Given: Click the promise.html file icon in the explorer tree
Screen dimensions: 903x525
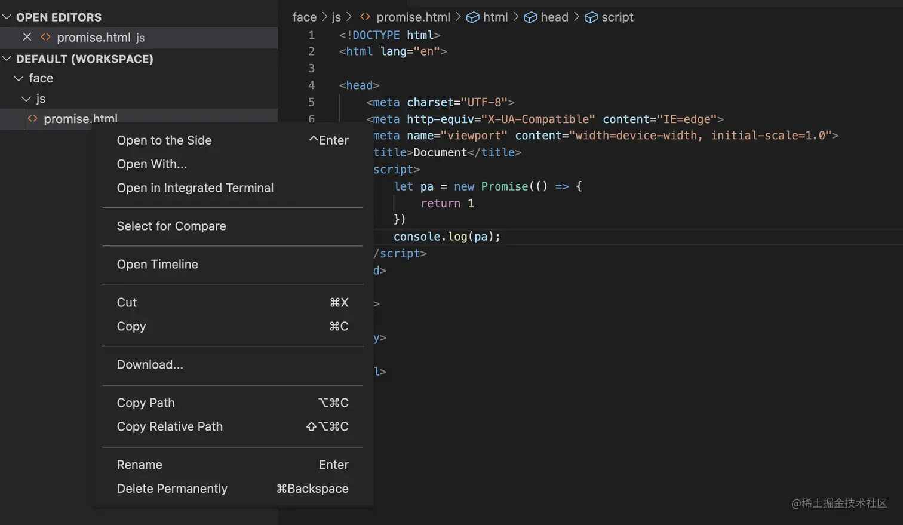Looking at the screenshot, I should click(x=33, y=118).
